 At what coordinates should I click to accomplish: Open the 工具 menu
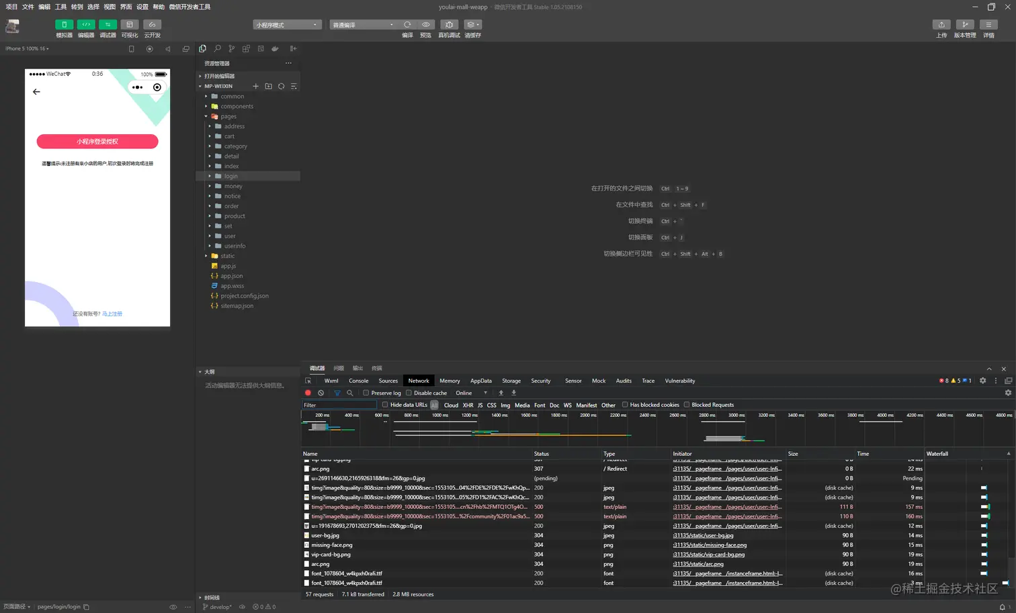click(x=60, y=7)
